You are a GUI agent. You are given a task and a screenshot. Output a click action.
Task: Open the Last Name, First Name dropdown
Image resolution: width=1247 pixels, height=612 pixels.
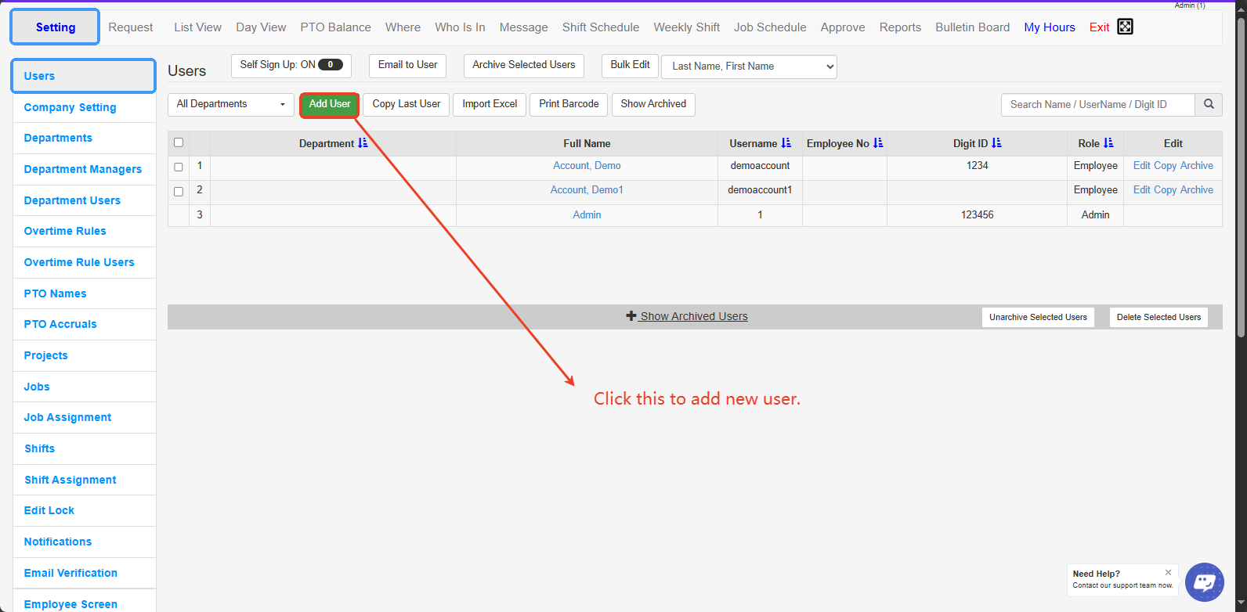point(749,67)
